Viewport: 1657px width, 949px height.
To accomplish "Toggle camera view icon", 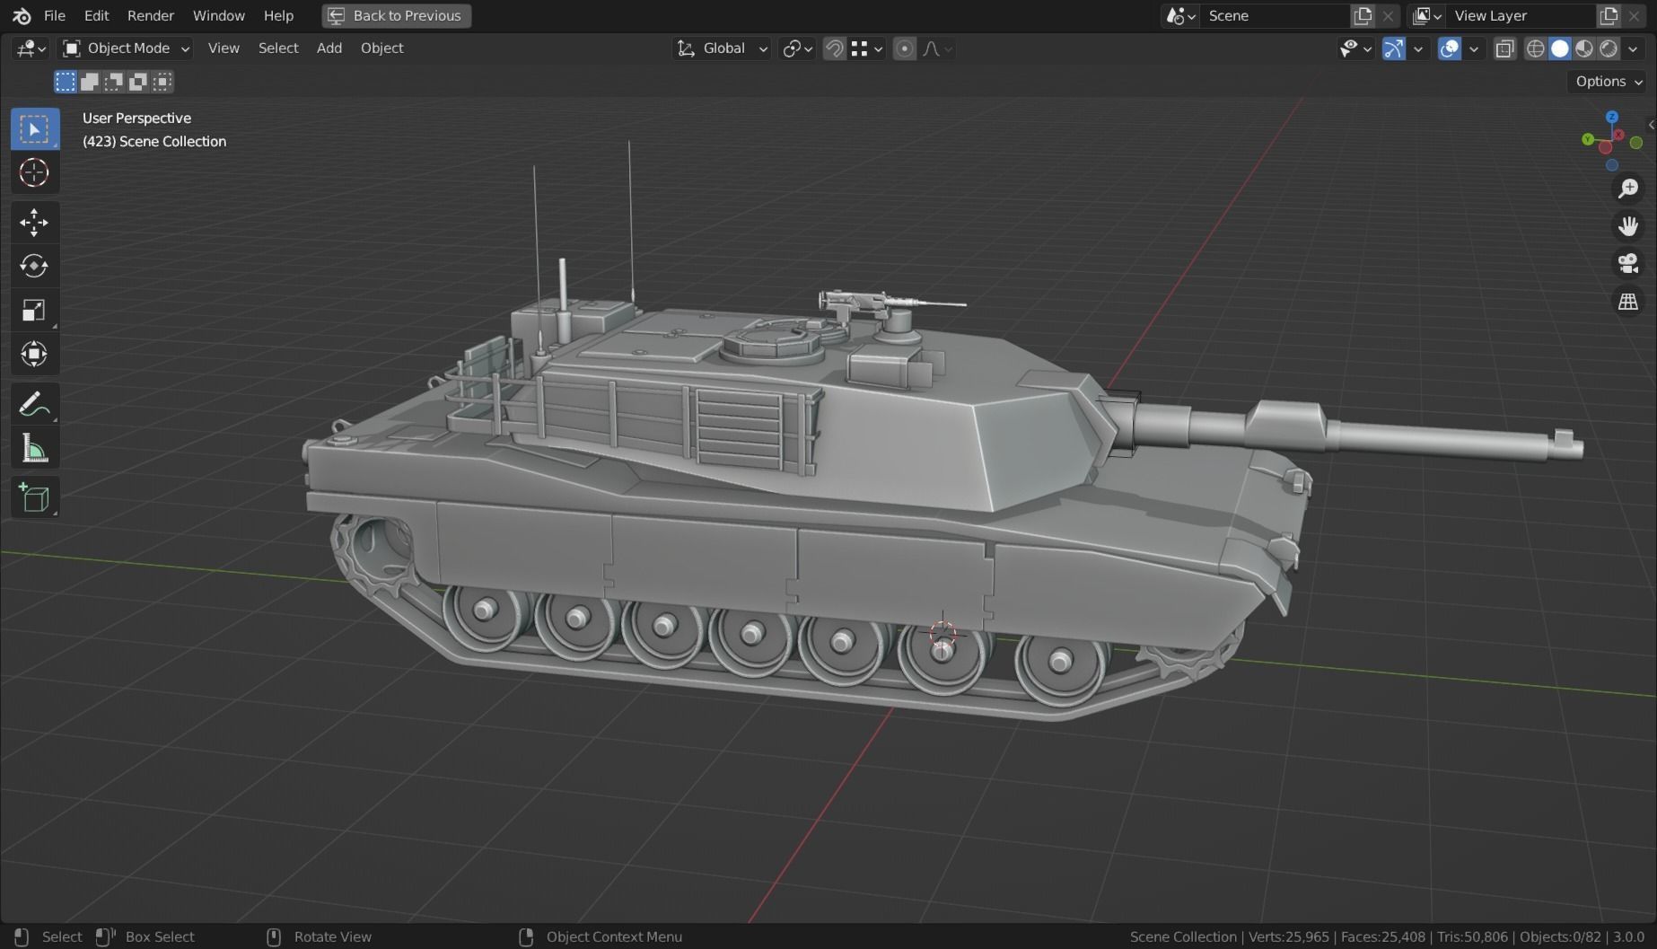I will (x=1628, y=264).
